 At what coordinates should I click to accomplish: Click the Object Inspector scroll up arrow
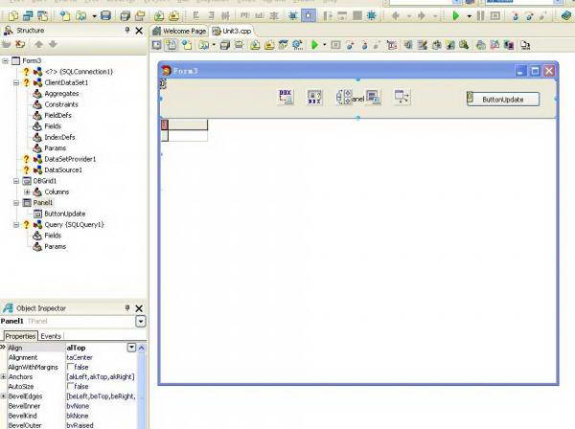coord(142,348)
